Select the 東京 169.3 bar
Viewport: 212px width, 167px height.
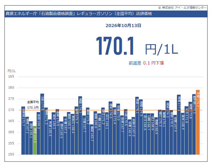coord(69,133)
